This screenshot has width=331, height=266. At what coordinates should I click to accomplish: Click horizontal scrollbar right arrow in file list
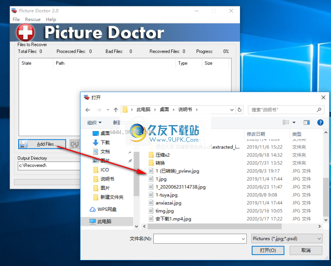319,226
